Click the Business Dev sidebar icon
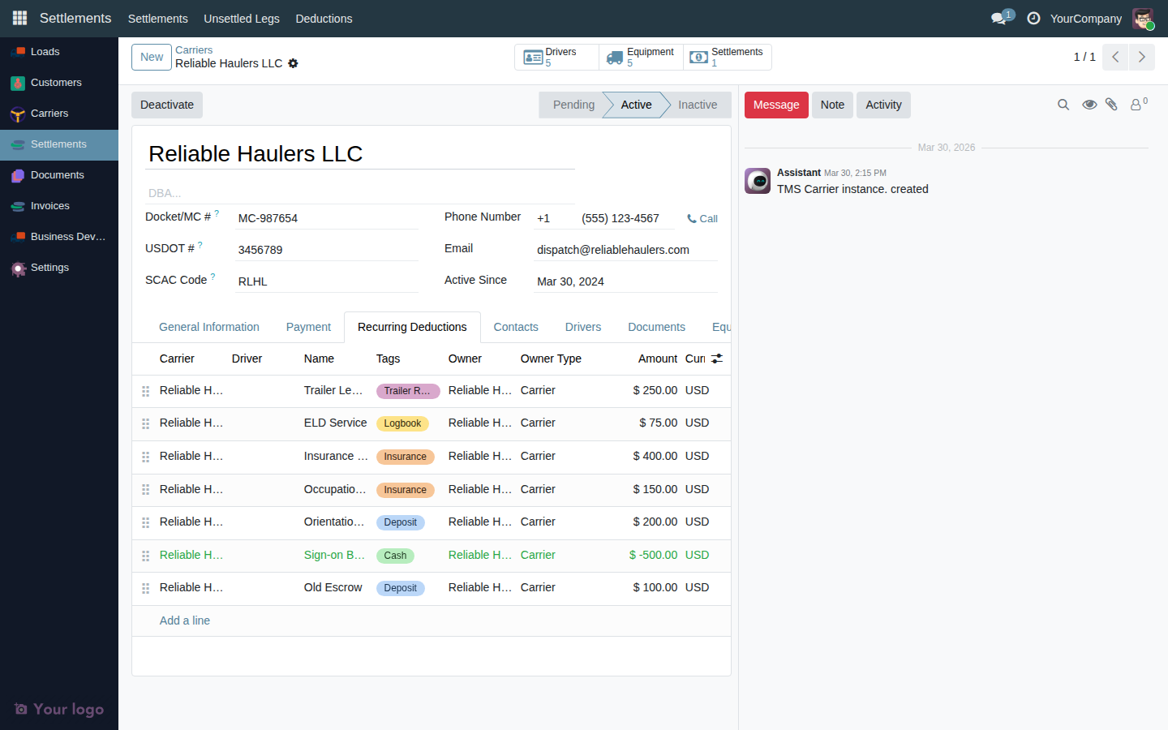 point(18,237)
